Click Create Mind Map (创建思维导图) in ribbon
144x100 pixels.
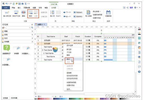(97, 15)
